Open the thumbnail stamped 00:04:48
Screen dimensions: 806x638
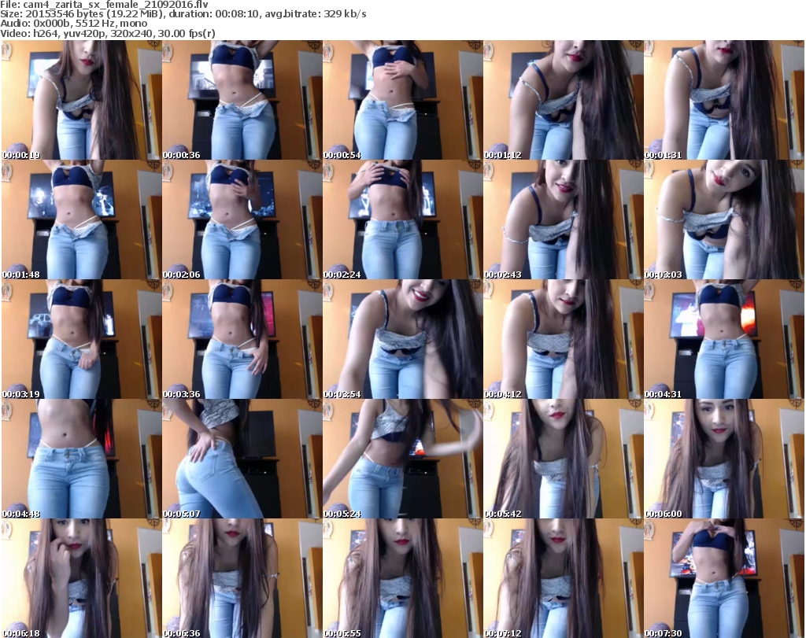[x=81, y=459]
